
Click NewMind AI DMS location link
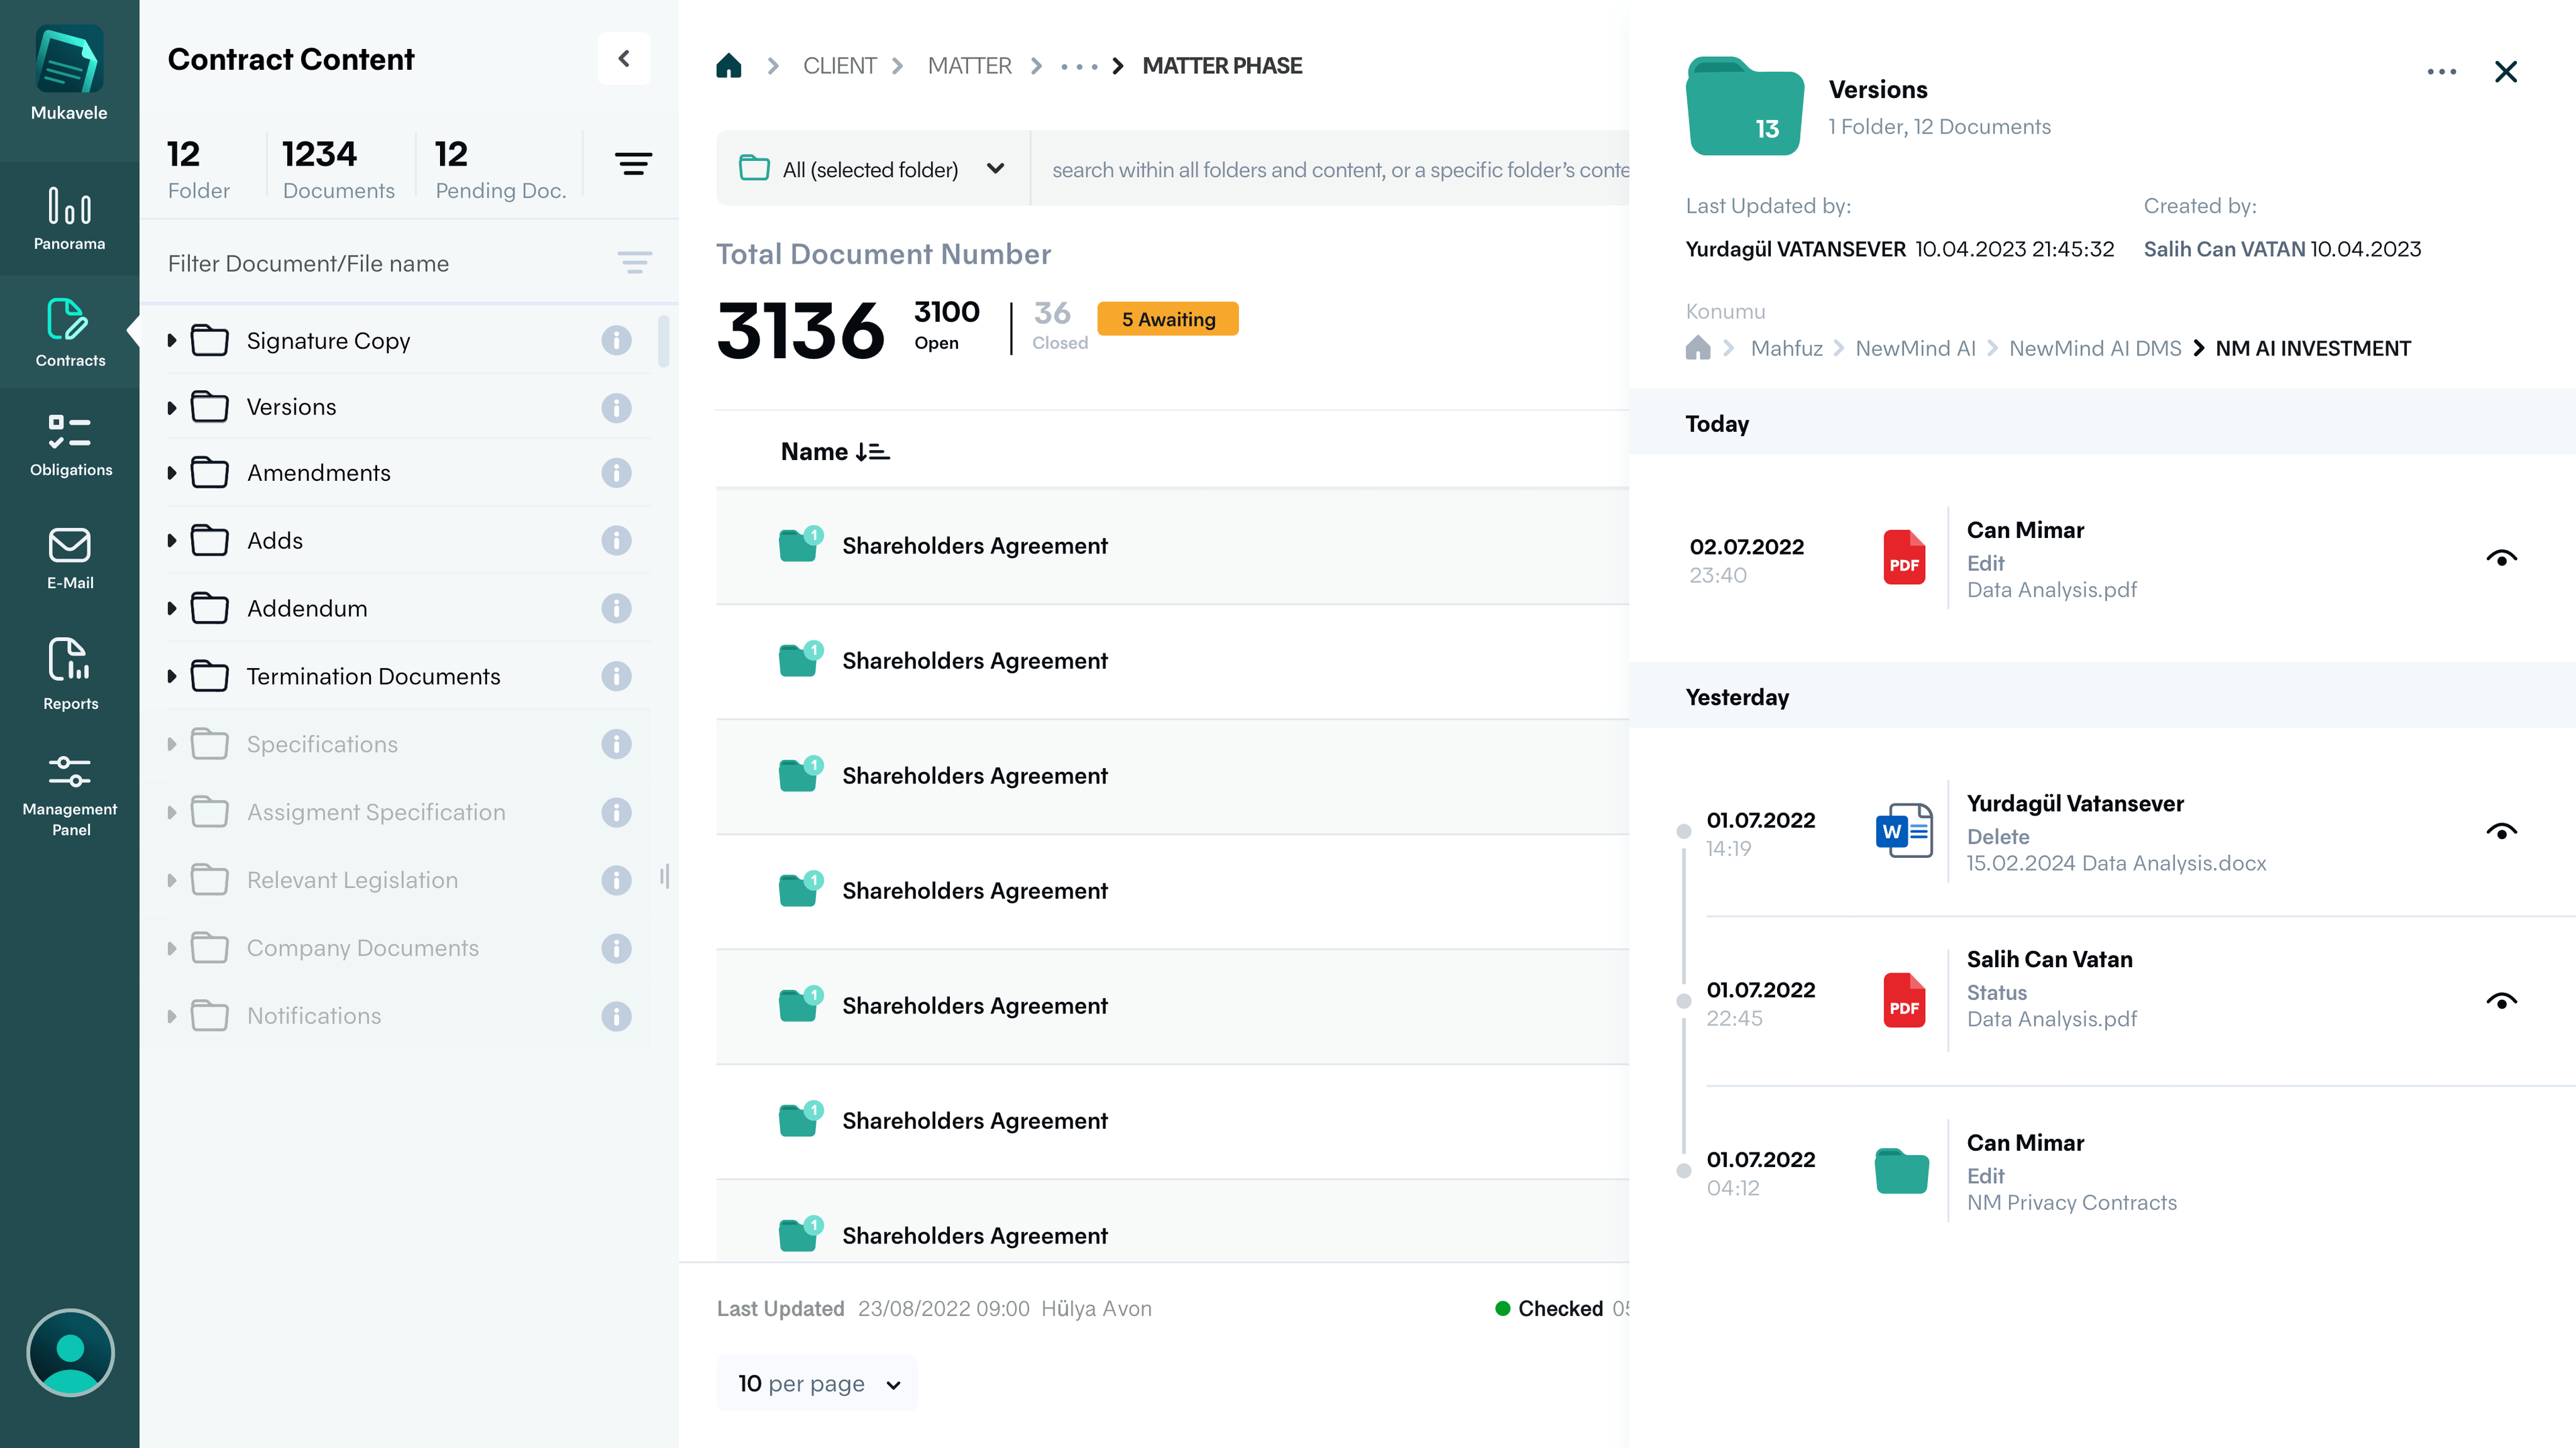(2094, 348)
